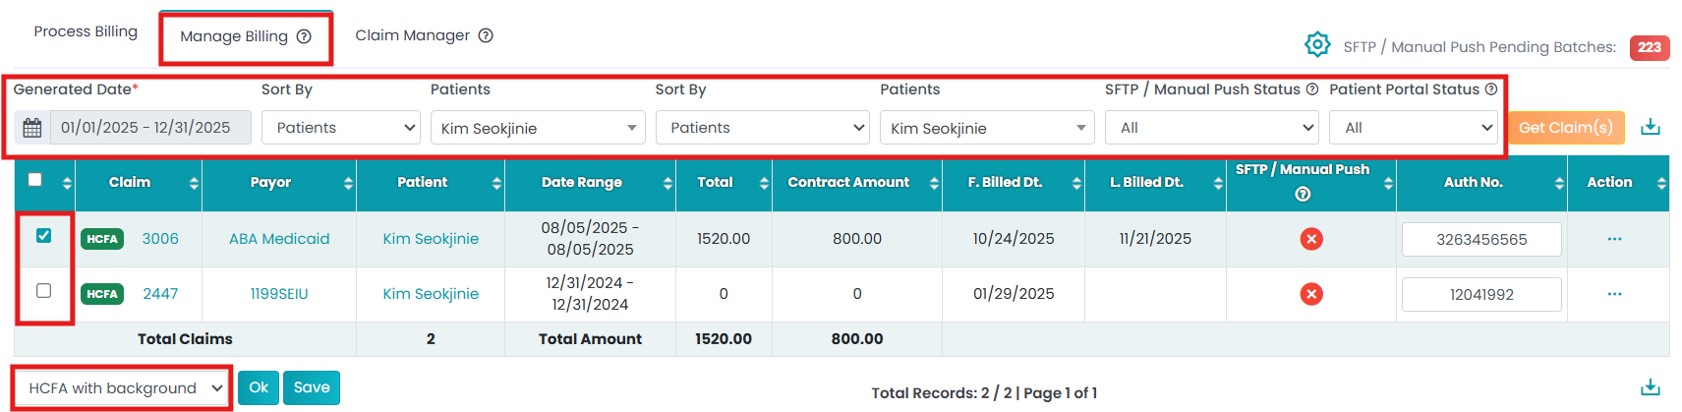Click the bottom-right download icon
This screenshot has height=412, width=1682.
click(x=1651, y=387)
